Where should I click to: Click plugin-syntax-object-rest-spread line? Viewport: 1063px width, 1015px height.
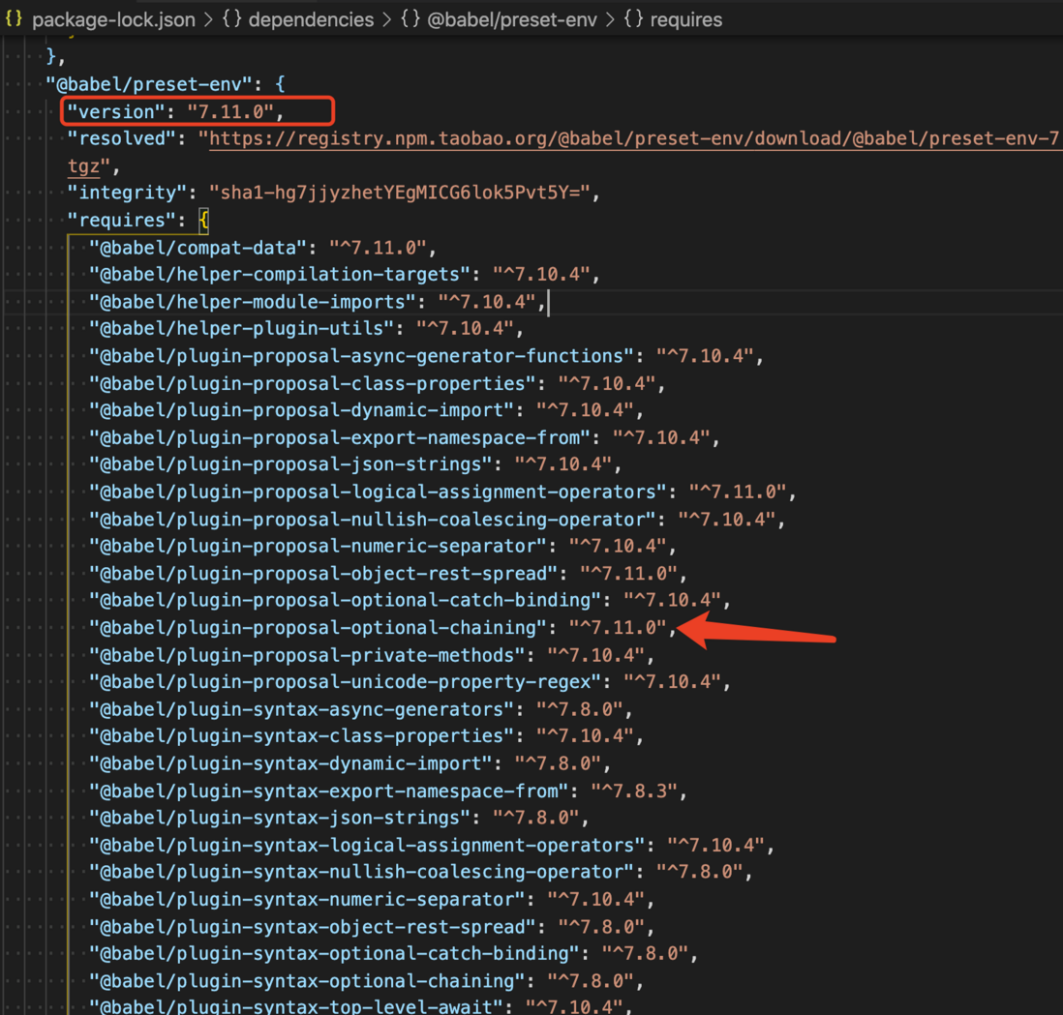372,927
